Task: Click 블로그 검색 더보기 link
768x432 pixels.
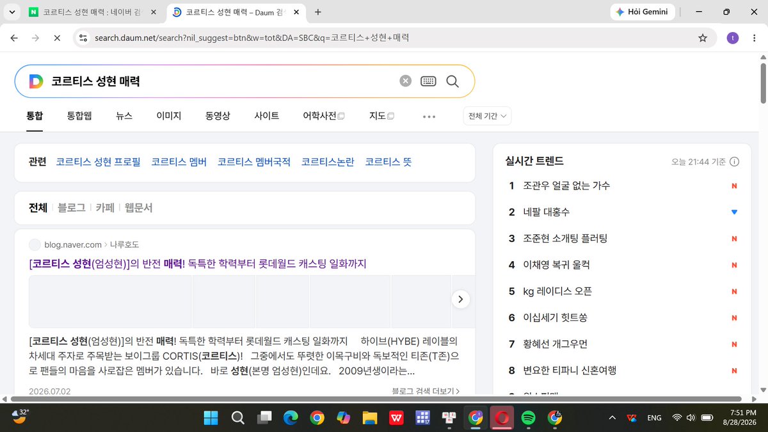Action: point(426,390)
